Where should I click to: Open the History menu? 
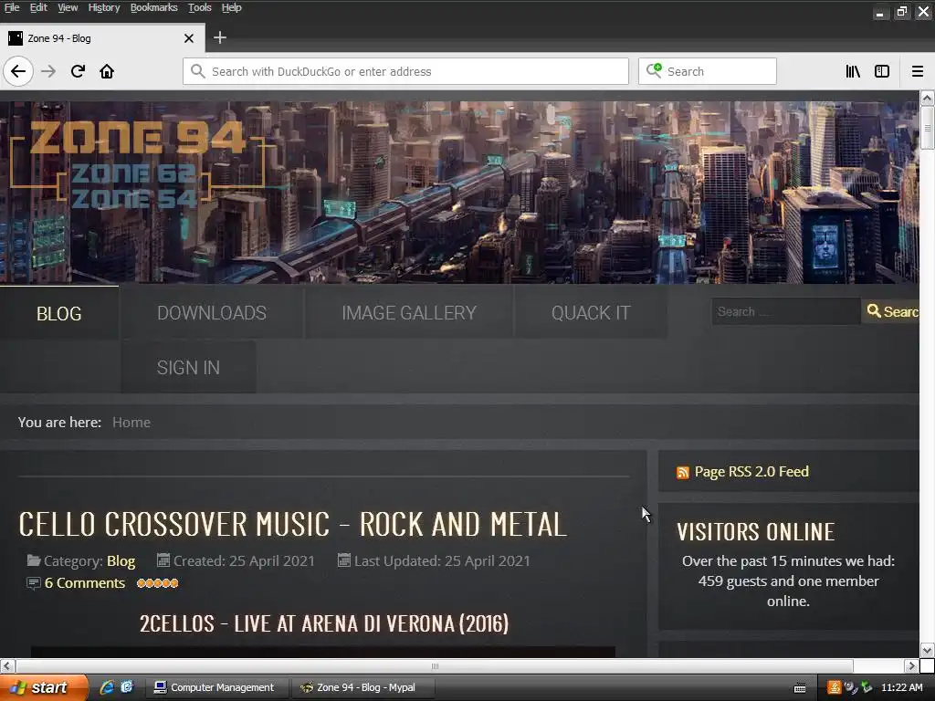click(104, 7)
